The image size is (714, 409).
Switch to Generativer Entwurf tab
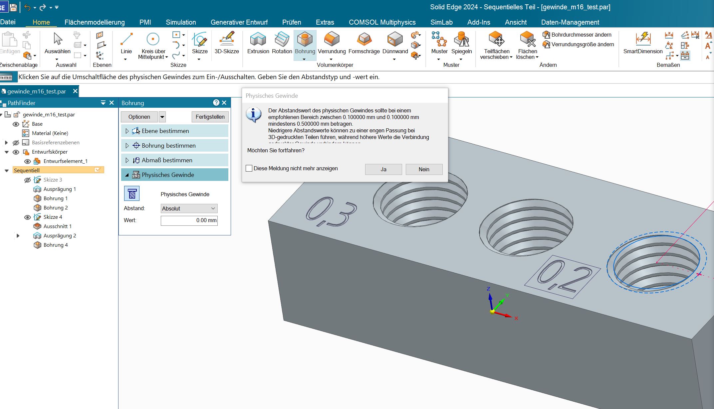tap(239, 22)
